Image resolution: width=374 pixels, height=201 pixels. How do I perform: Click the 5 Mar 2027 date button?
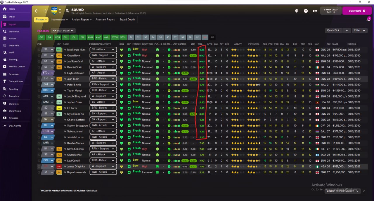coord(331,11)
